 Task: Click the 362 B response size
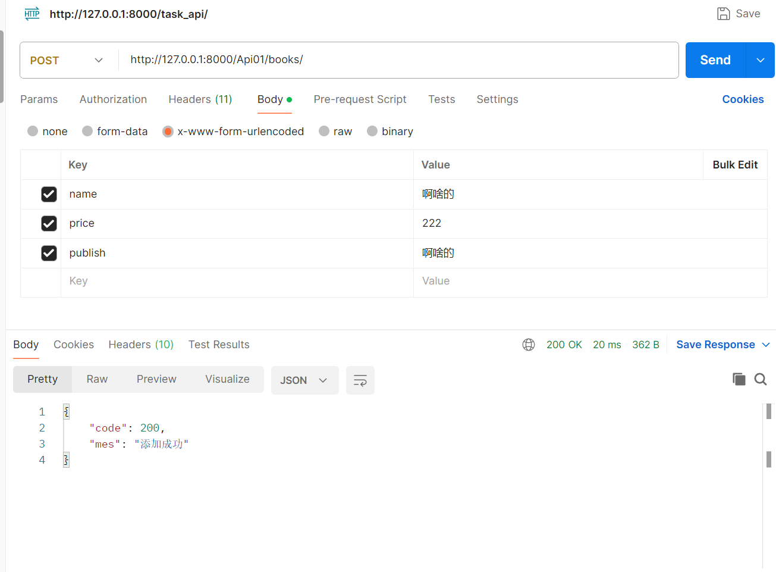(x=646, y=345)
